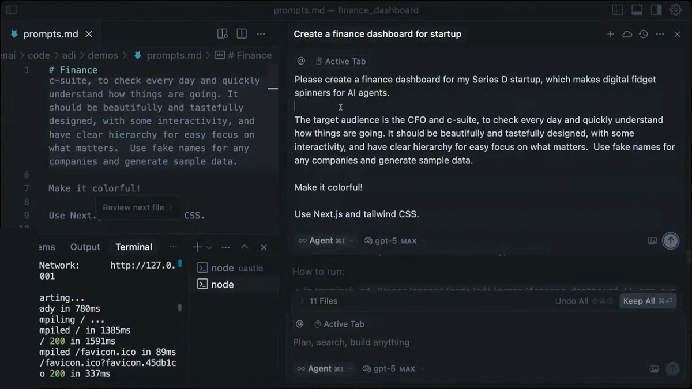Click the chat title 'Create a finance dashboard for startup'

pyautogui.click(x=378, y=34)
